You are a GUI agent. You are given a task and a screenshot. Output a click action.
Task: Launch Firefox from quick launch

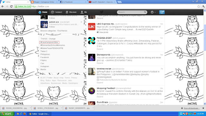tap(24, 114)
